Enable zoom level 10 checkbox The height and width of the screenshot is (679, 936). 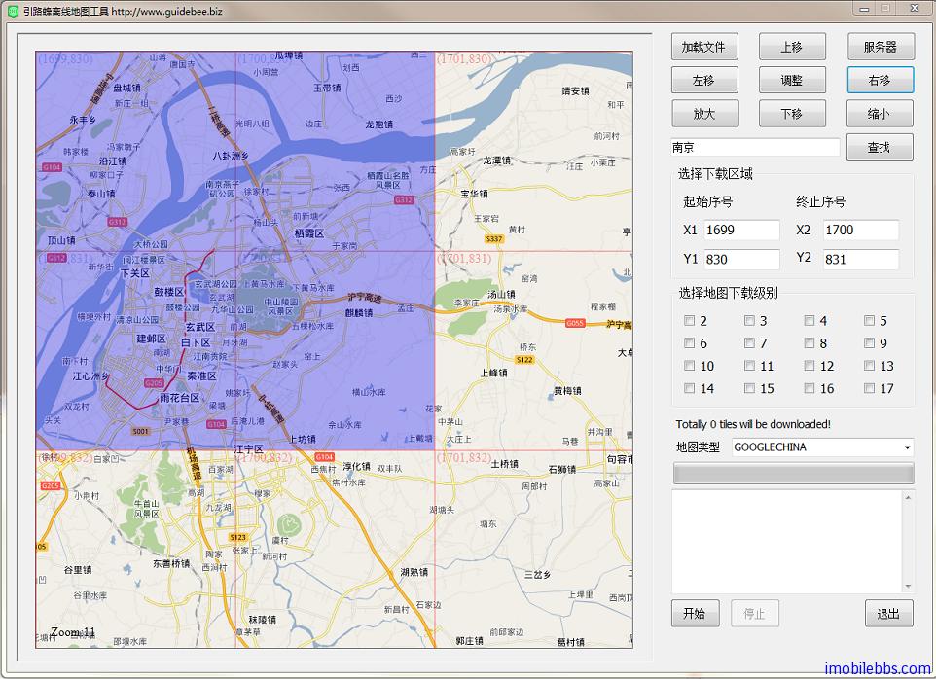[x=690, y=367]
